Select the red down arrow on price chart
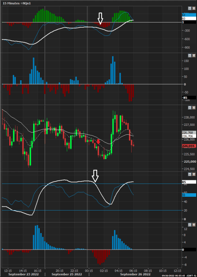Viewport: 197px width, 277px height. coord(98,141)
